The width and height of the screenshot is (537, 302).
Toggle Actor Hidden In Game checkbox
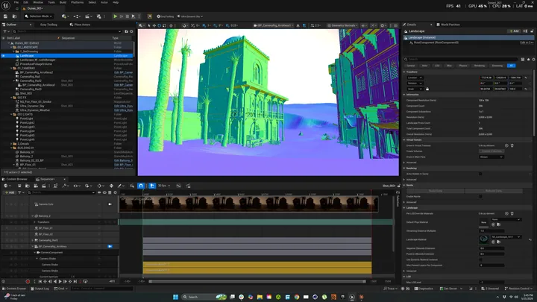[480, 174]
